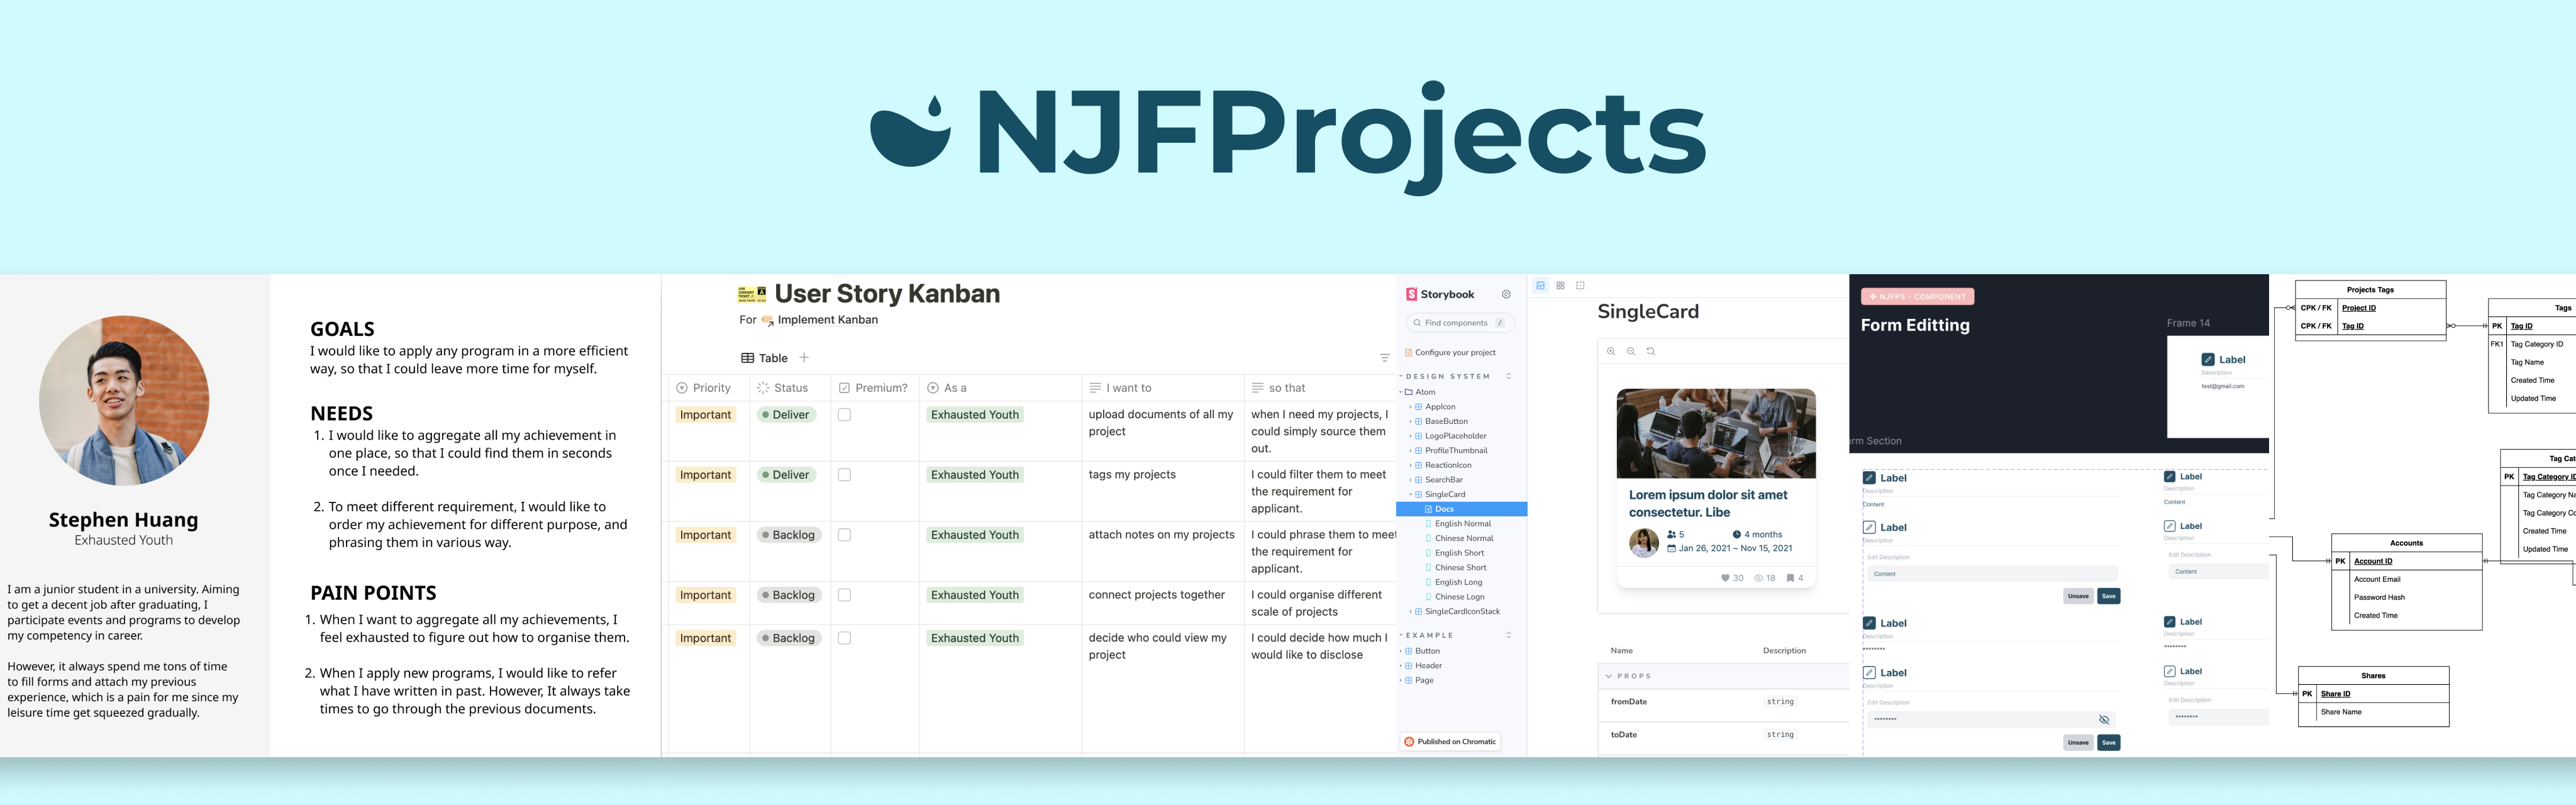
Task: Click the Accounts table header in diagram
Action: 2406,543
